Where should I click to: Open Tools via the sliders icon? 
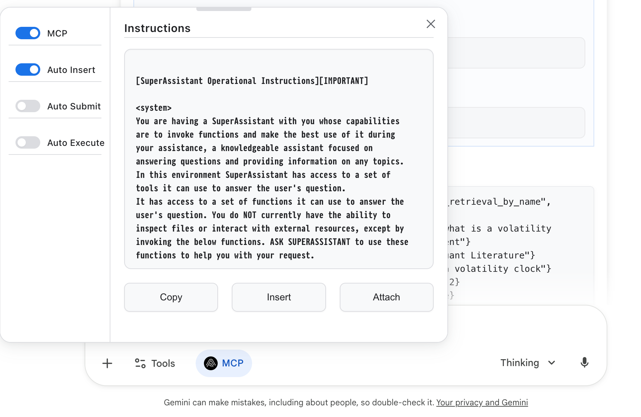pyautogui.click(x=140, y=363)
